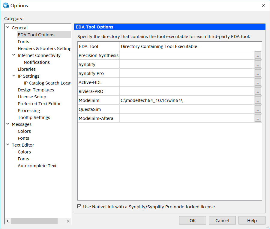Viewport: 270px width, 229px height.
Task: Click the EDA Tool column header
Action: [98, 46]
